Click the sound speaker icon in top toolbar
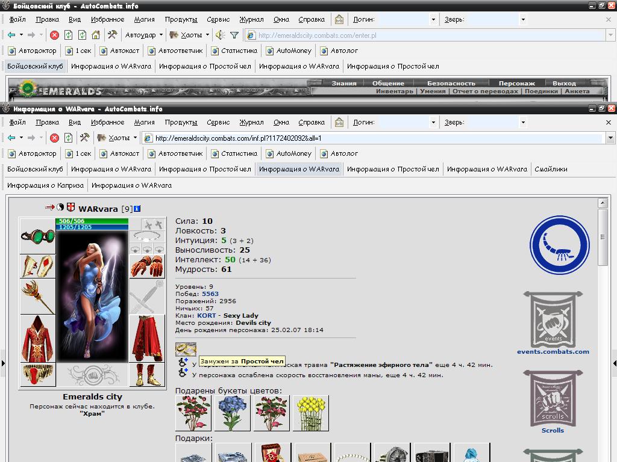 coord(220,35)
